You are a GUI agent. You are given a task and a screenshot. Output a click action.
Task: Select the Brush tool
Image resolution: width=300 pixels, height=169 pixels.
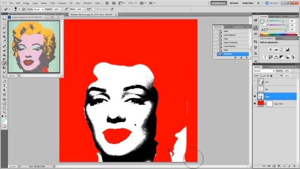click(4, 50)
